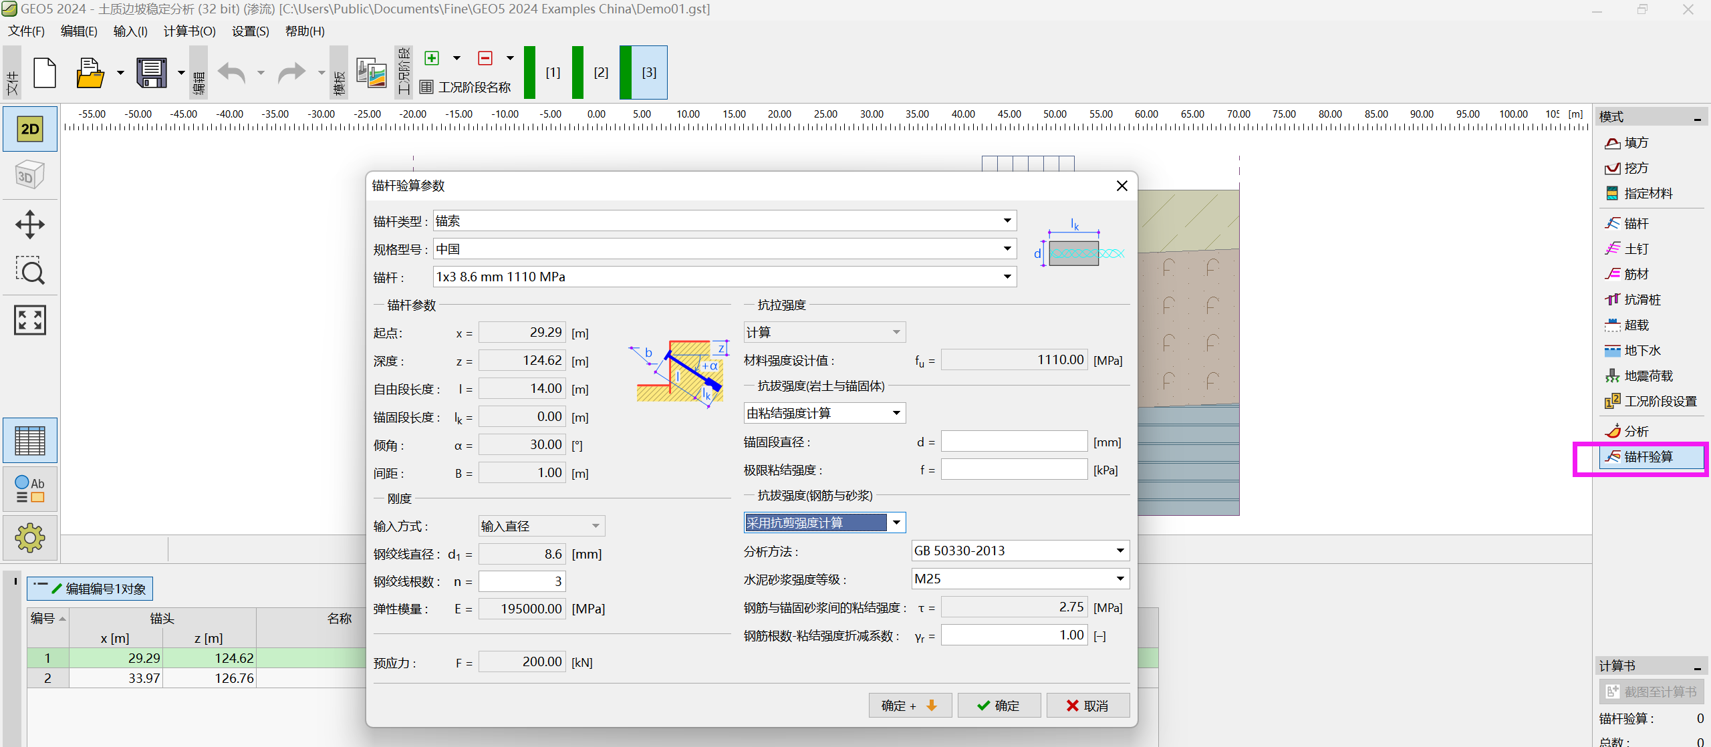Viewport: 1711px width, 747px height.
Task: Create a new file with blank page icon
Action: [x=45, y=73]
